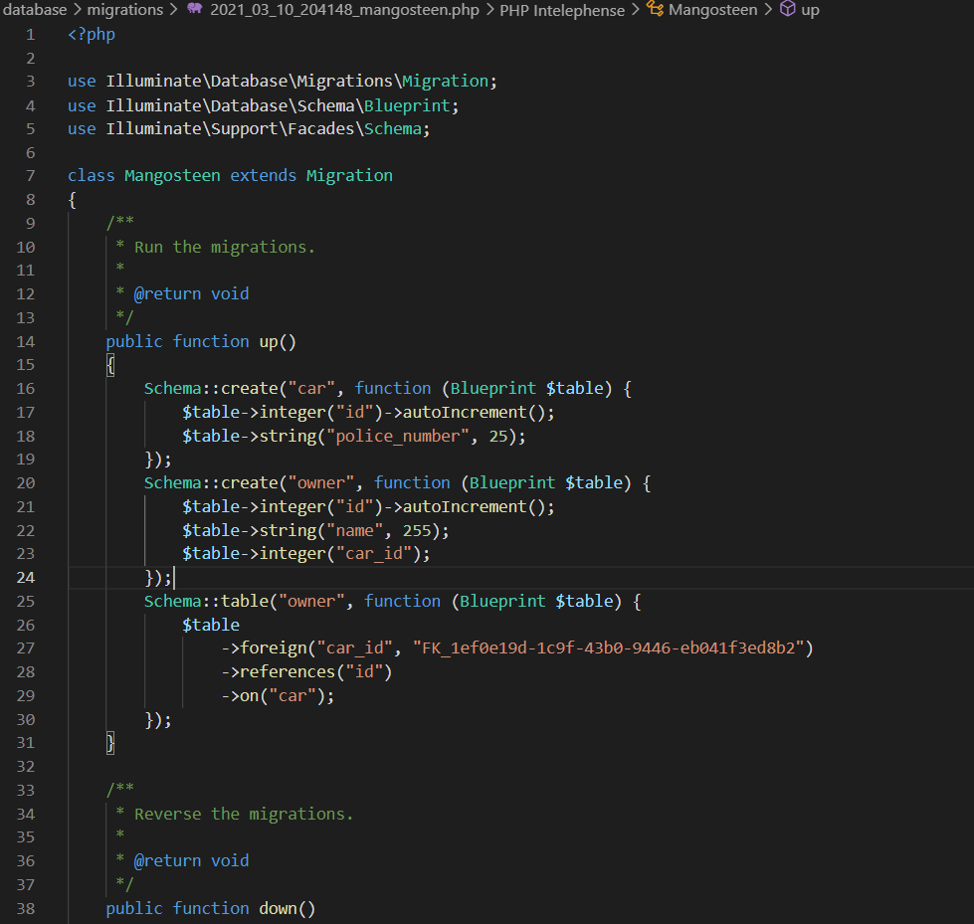Click @return void on line 36
Viewport: 974px width, 924px height.
click(x=191, y=860)
